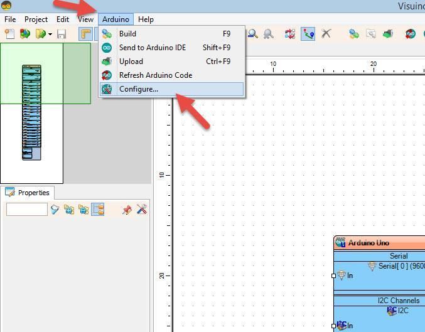Click the Properties search input field

tap(27, 210)
